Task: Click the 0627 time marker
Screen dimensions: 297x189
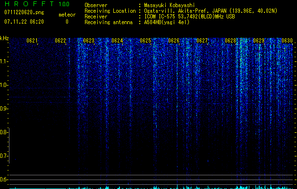Action: coord(202,41)
